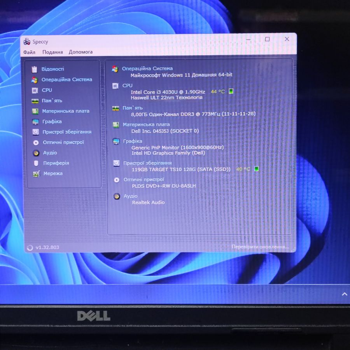Click the 8,00ГБ DDR3 memory text

[193, 114]
